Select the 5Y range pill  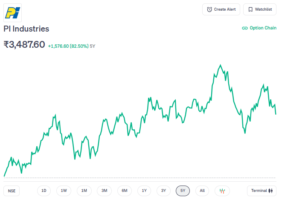coord(183,191)
